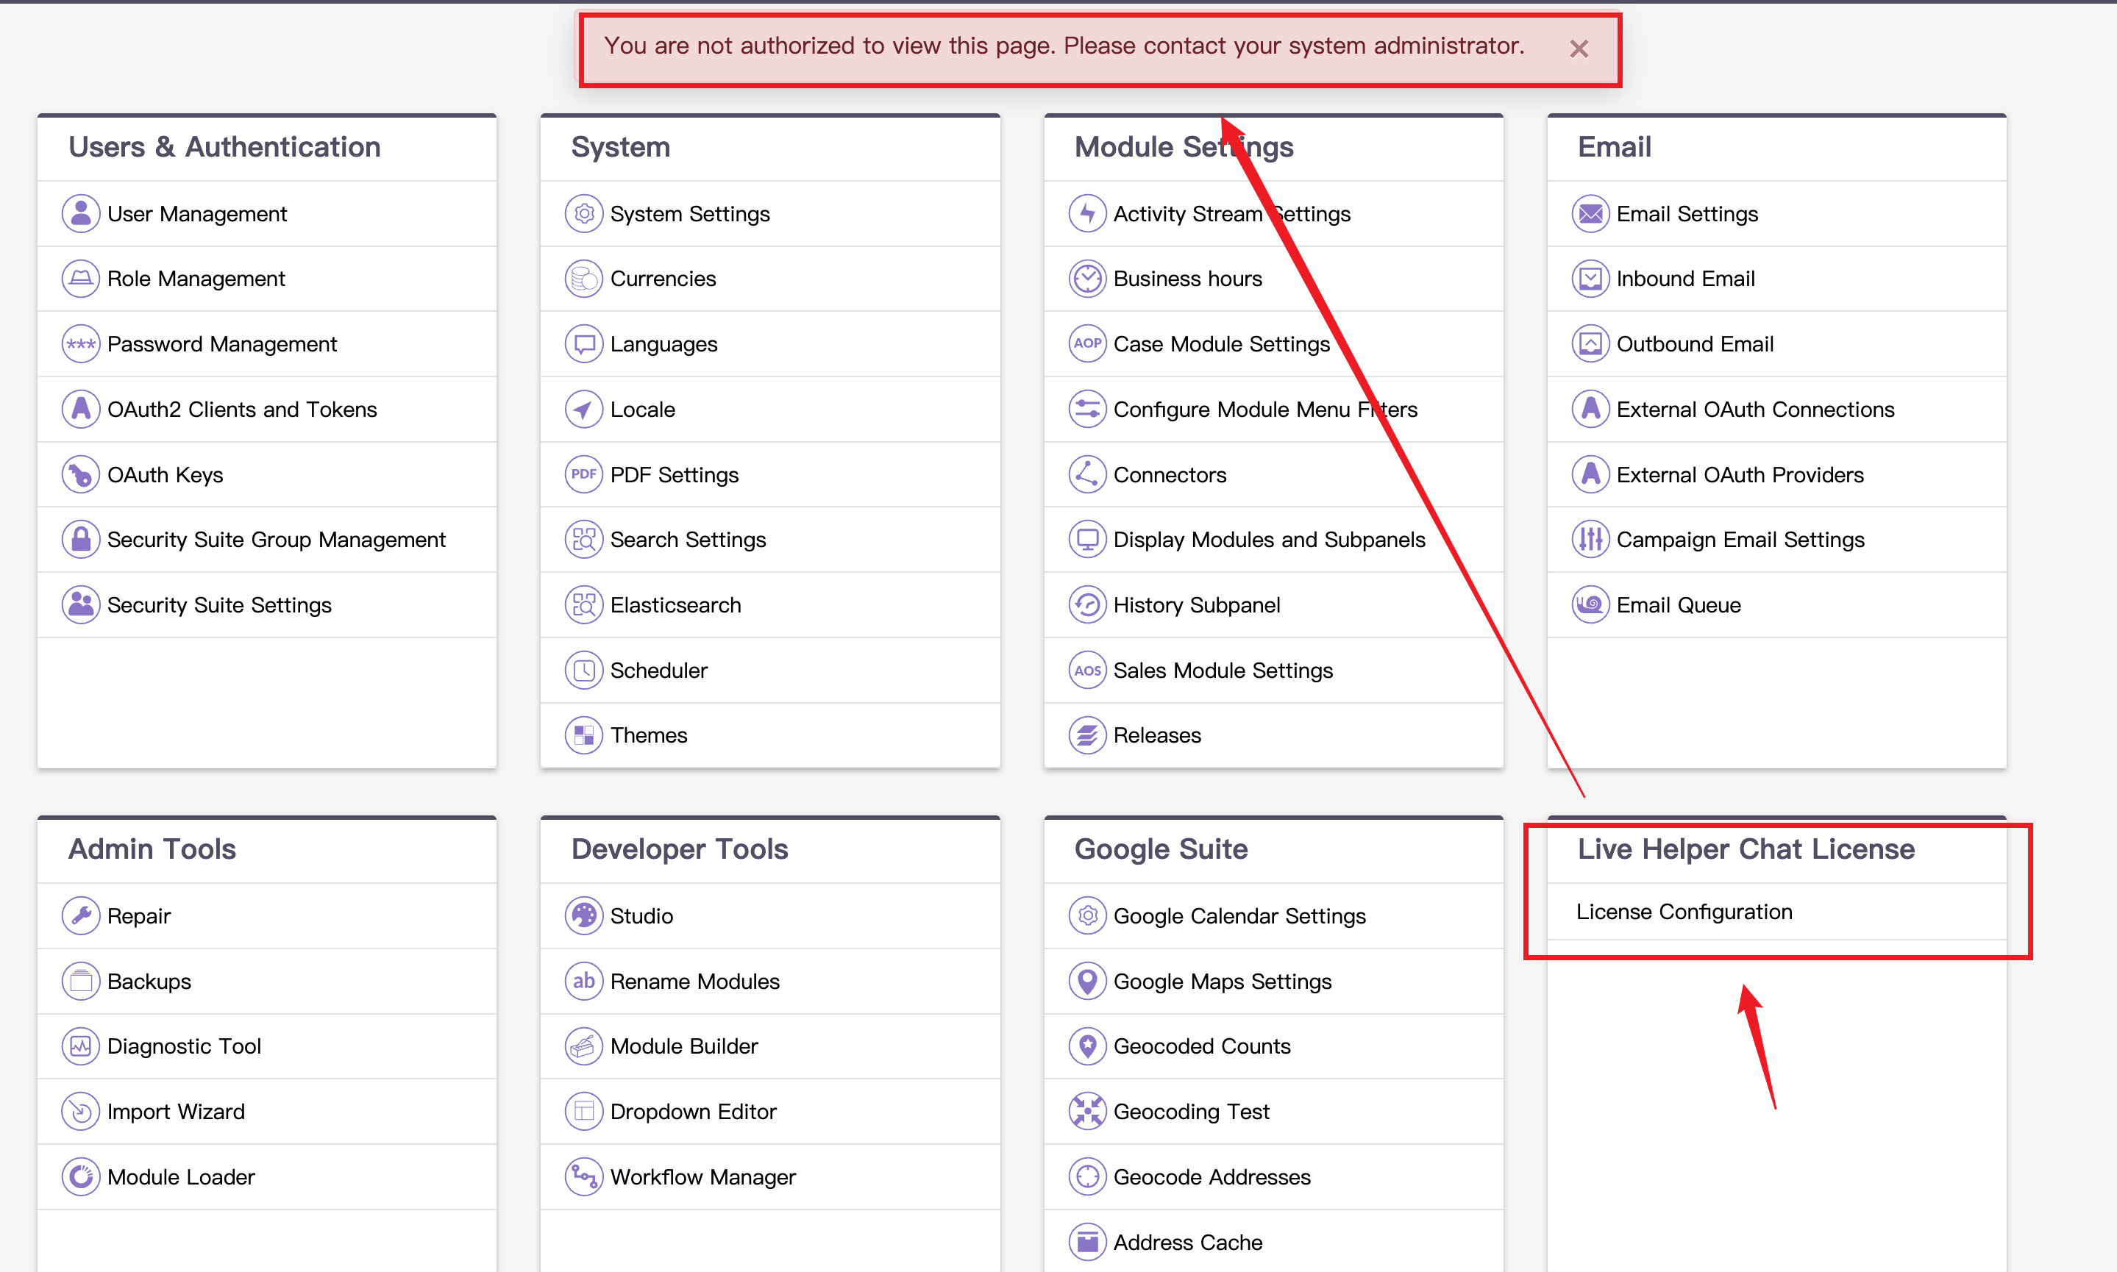Open Google Calendar Settings link
This screenshot has height=1272, width=2117.
(x=1239, y=915)
